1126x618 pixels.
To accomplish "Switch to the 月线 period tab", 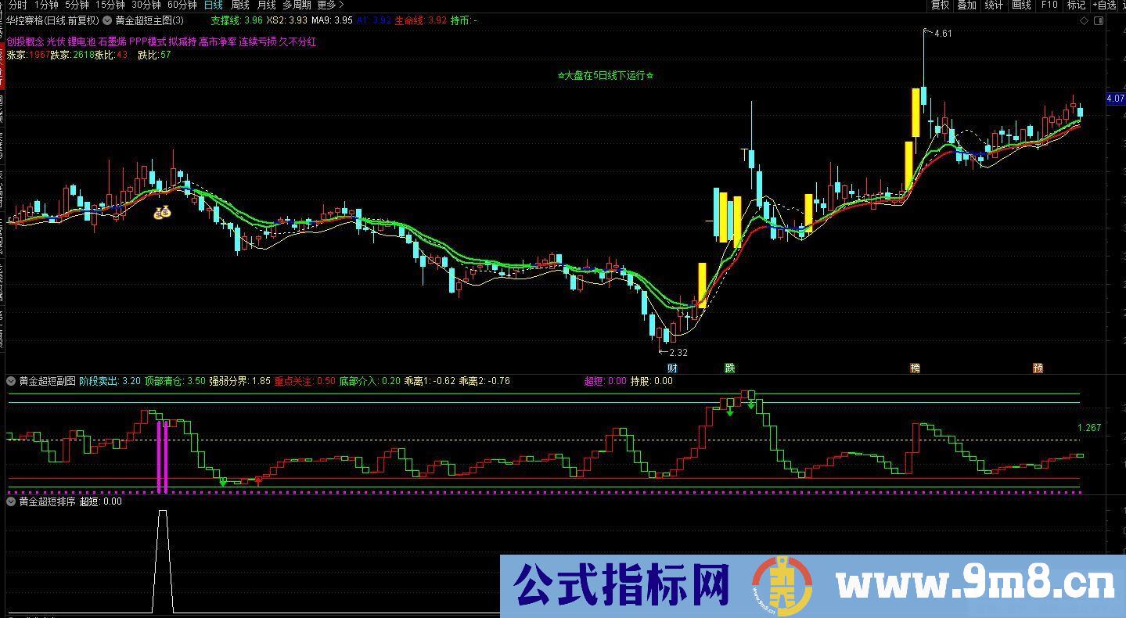I will tap(266, 5).
